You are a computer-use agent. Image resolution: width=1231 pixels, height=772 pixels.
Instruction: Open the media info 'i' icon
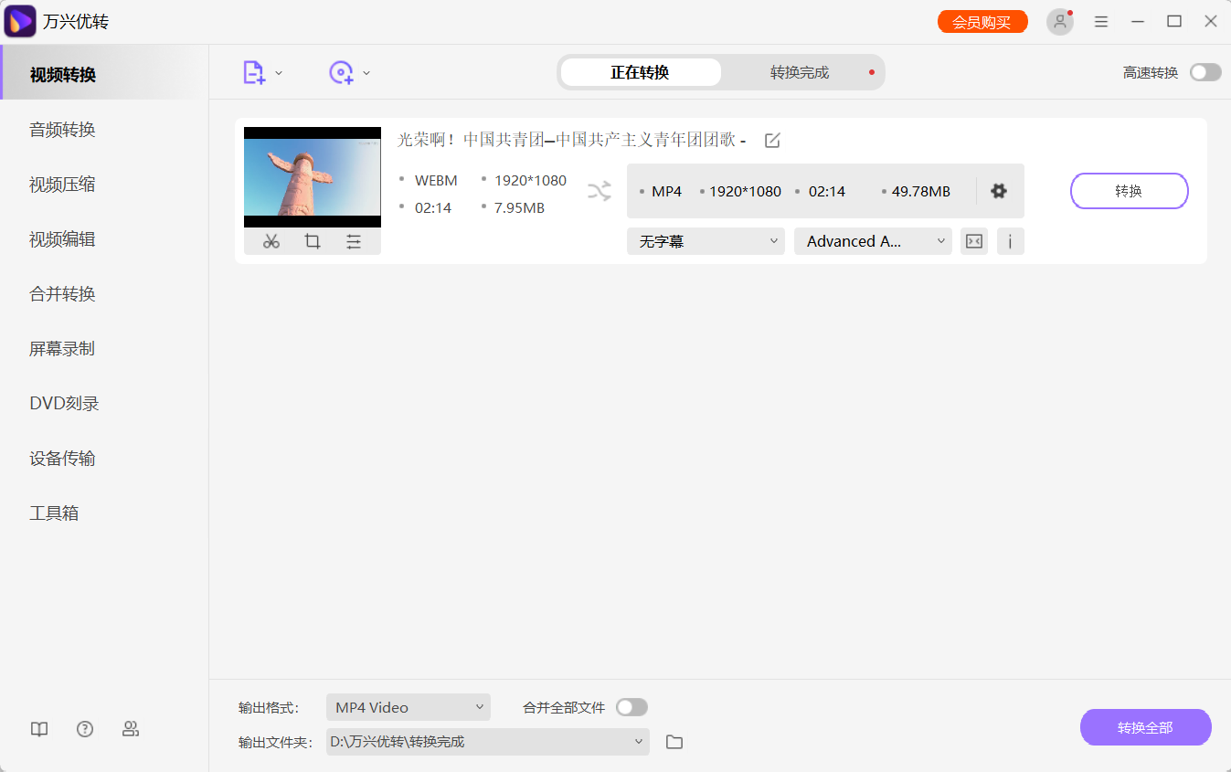[x=1010, y=240]
